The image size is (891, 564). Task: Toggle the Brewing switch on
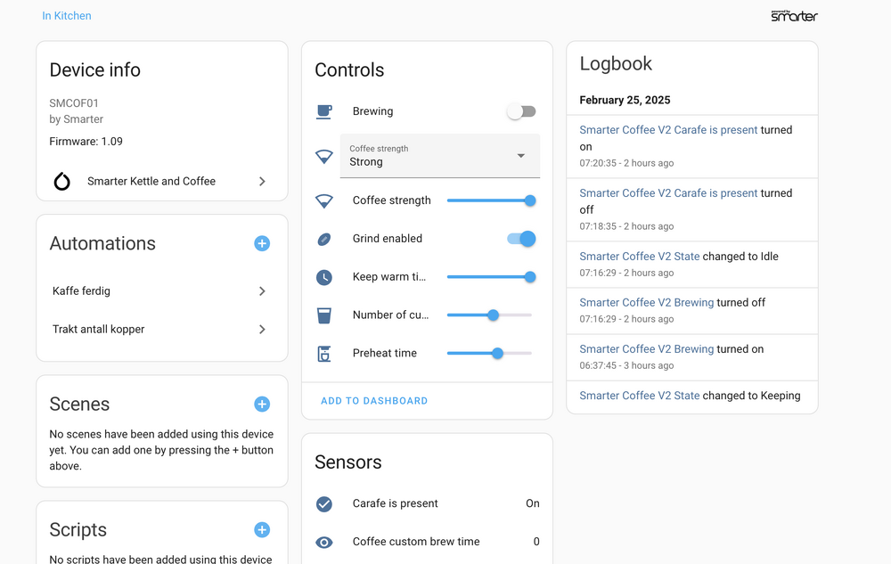click(521, 111)
